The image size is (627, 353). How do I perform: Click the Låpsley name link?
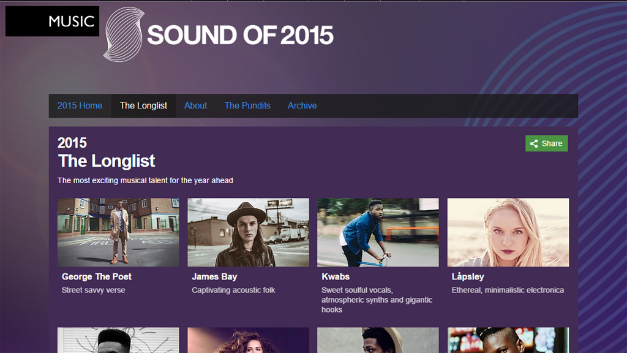[468, 276]
